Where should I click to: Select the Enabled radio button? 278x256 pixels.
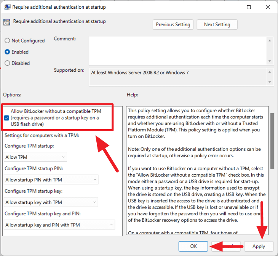tap(7, 52)
